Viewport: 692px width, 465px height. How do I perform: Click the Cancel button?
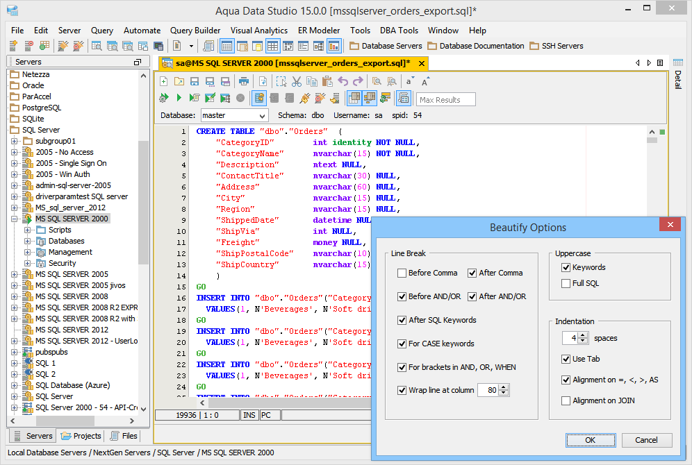coord(646,440)
